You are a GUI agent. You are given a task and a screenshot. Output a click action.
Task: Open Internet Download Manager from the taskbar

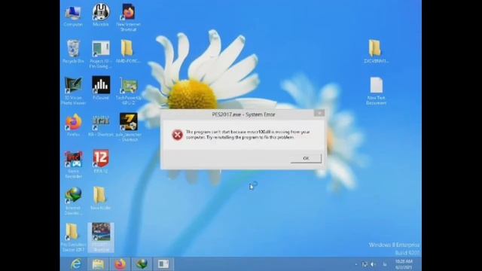(142, 264)
